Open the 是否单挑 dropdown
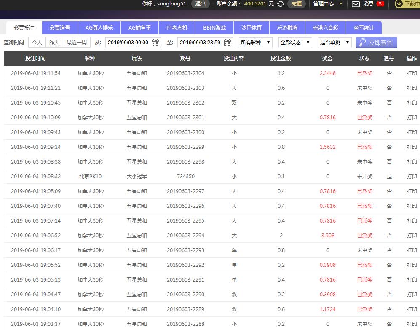Image resolution: width=420 pixels, height=330 pixels. tap(335, 43)
